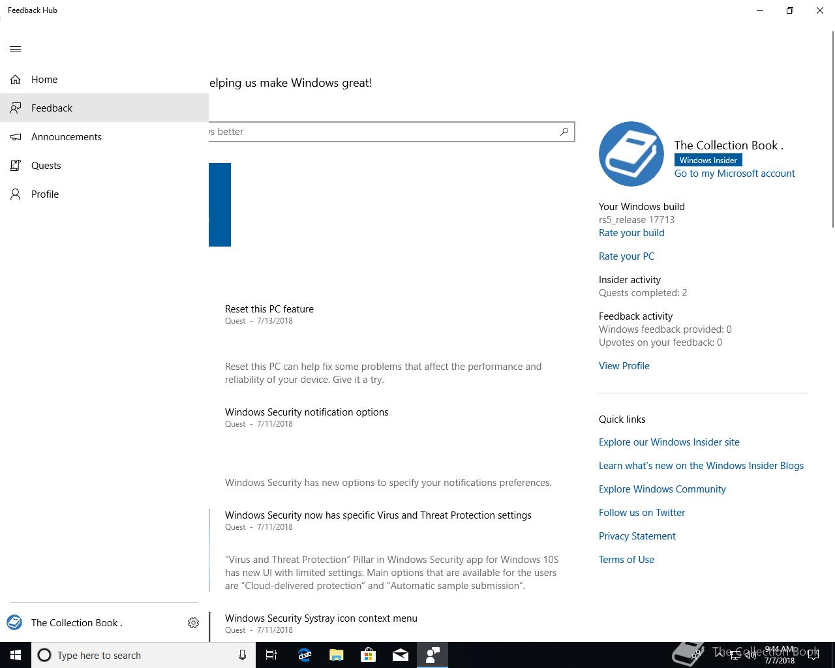Select Profile in navigation menu

(x=104, y=194)
